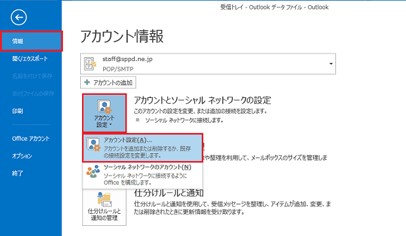Click the 仕分けルールと通知の管理 button
This screenshot has width=406, height=236.
(104, 207)
